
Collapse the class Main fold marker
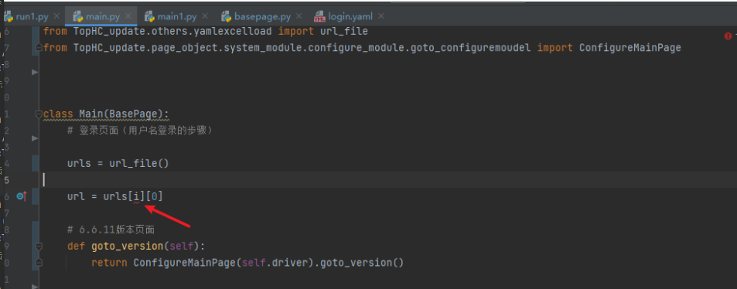coord(39,114)
